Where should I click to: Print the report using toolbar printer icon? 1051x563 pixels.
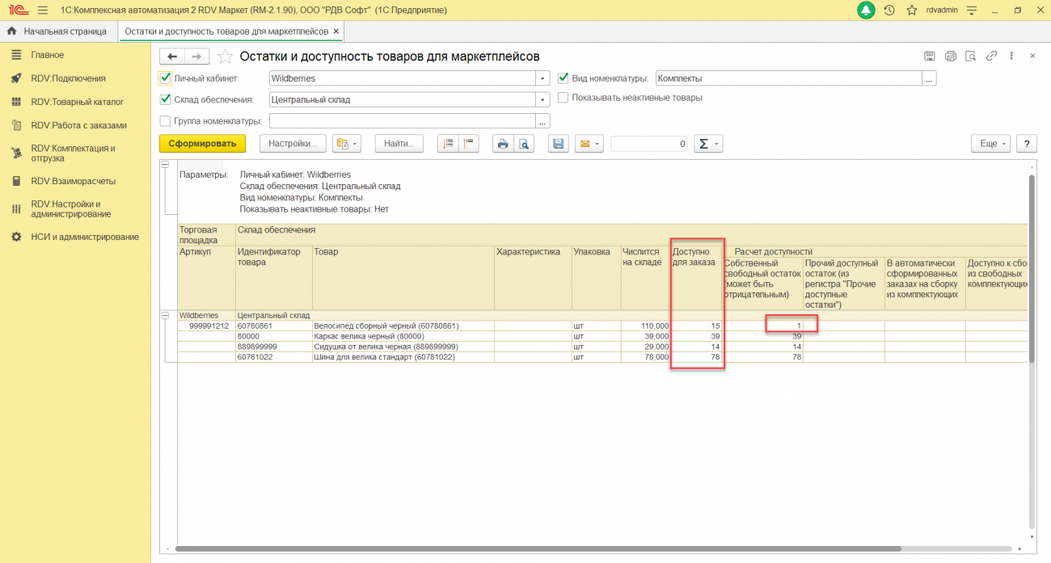point(503,144)
